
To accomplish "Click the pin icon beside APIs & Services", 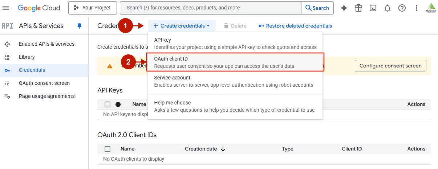I will [x=80, y=26].
